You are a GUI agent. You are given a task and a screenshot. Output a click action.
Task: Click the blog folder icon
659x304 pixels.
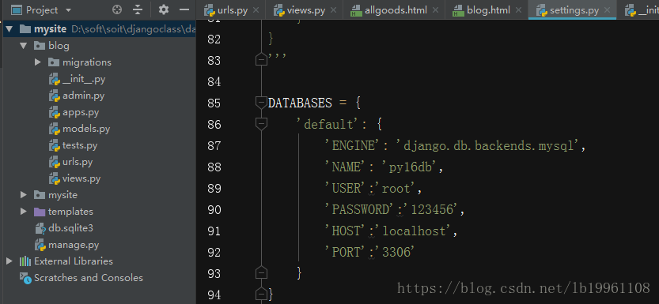pyautogui.click(x=39, y=46)
